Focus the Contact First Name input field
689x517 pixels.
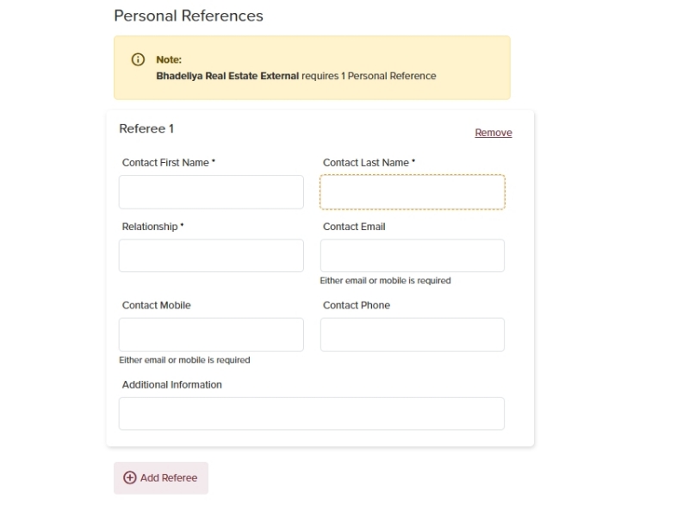pyautogui.click(x=211, y=192)
